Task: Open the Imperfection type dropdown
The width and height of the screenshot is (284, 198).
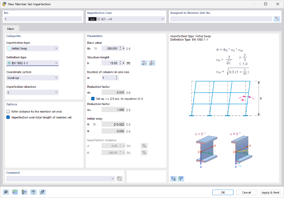Action: [x=56, y=48]
